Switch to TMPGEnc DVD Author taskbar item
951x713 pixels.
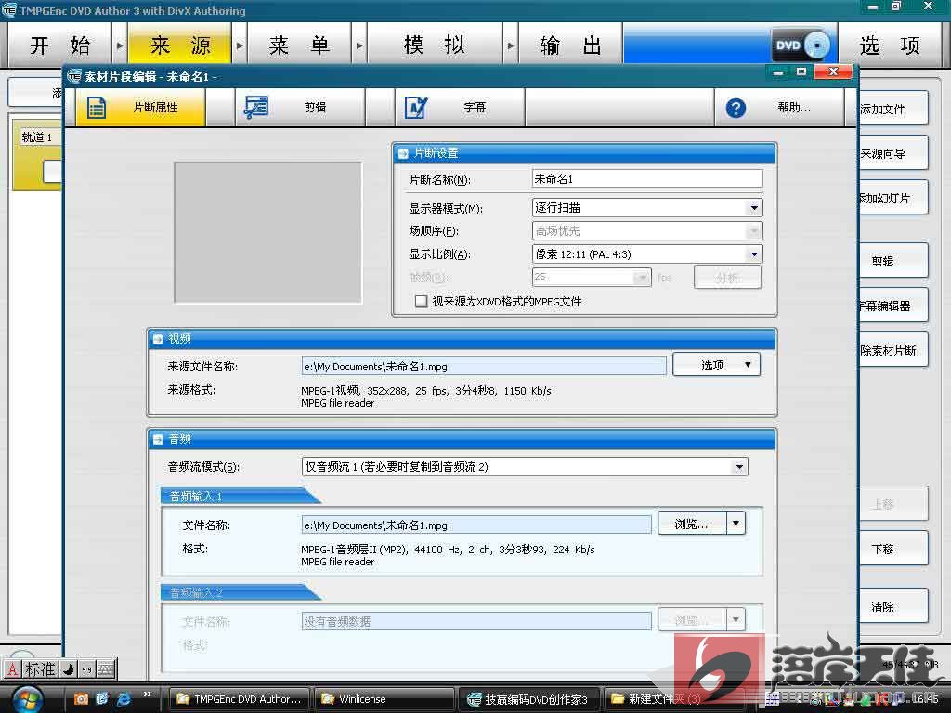tap(239, 699)
